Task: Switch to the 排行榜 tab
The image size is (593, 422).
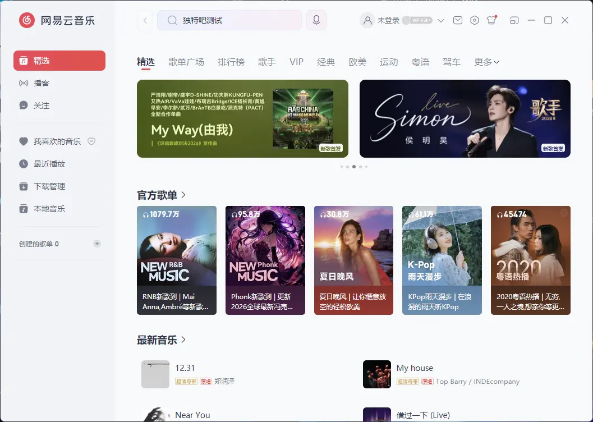Action: [231, 62]
